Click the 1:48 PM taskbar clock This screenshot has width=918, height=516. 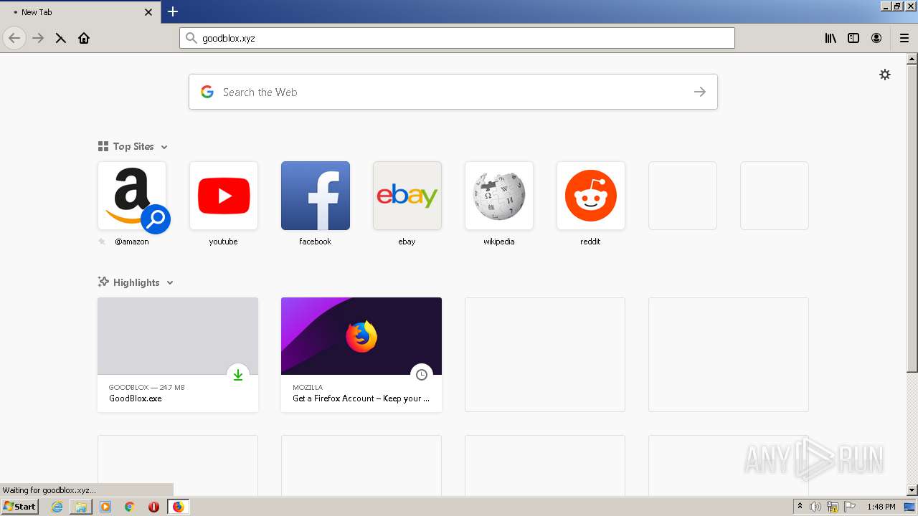[881, 507]
